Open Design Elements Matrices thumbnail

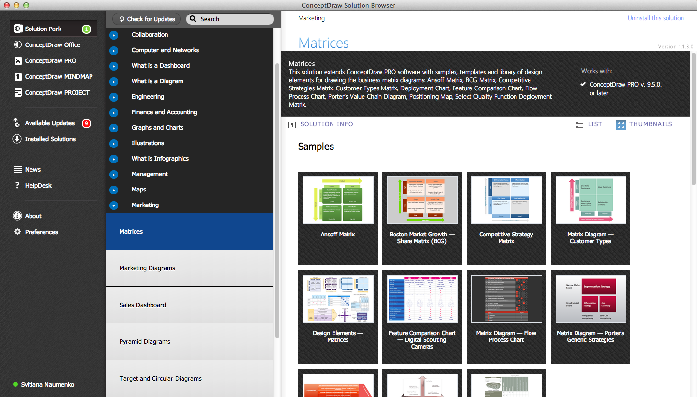pyautogui.click(x=338, y=317)
